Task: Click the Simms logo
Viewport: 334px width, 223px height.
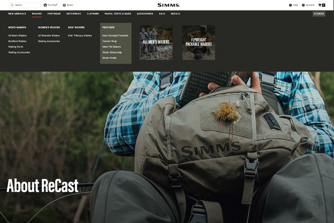Action: pos(169,5)
